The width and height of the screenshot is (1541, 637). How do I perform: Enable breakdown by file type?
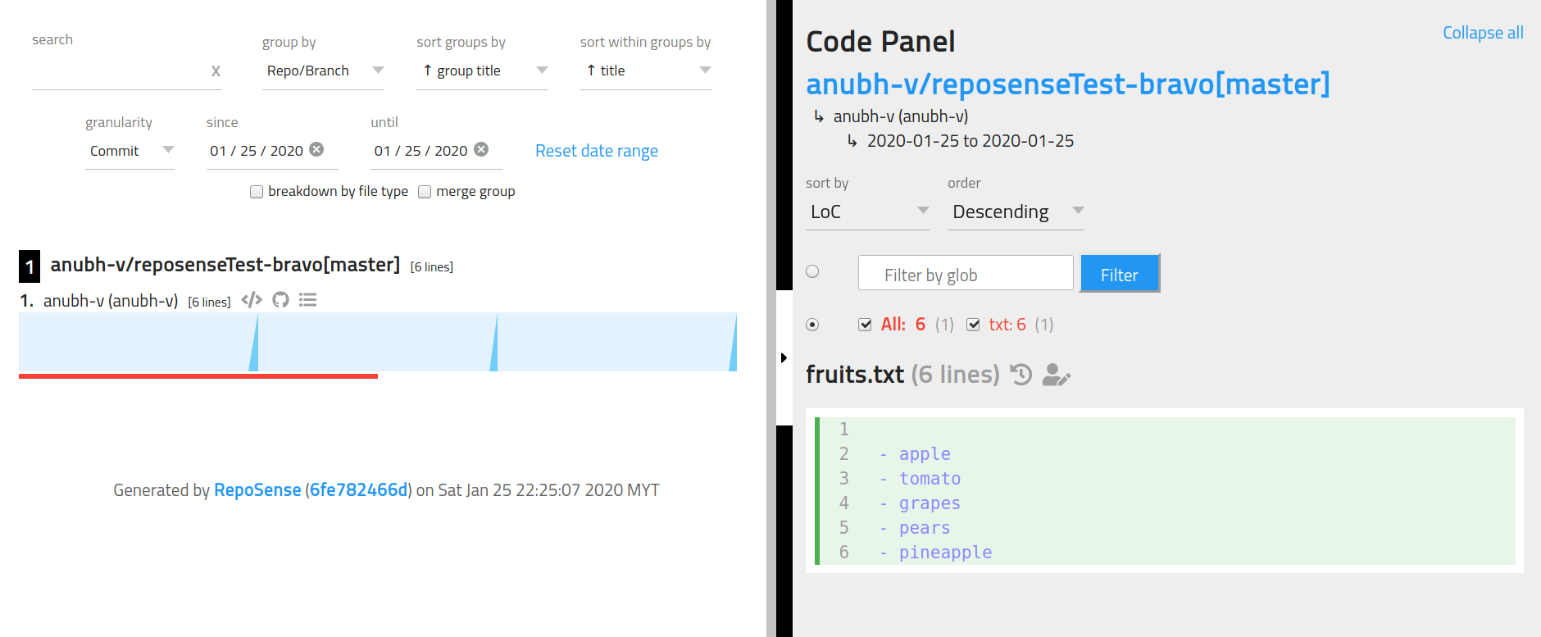(257, 191)
